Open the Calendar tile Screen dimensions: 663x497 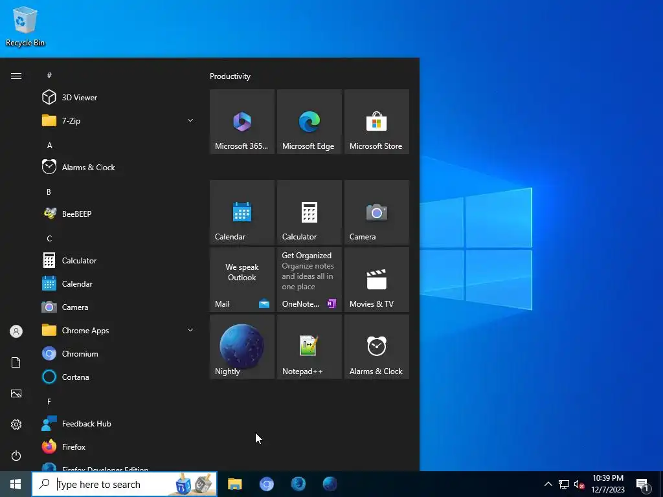coord(242,212)
